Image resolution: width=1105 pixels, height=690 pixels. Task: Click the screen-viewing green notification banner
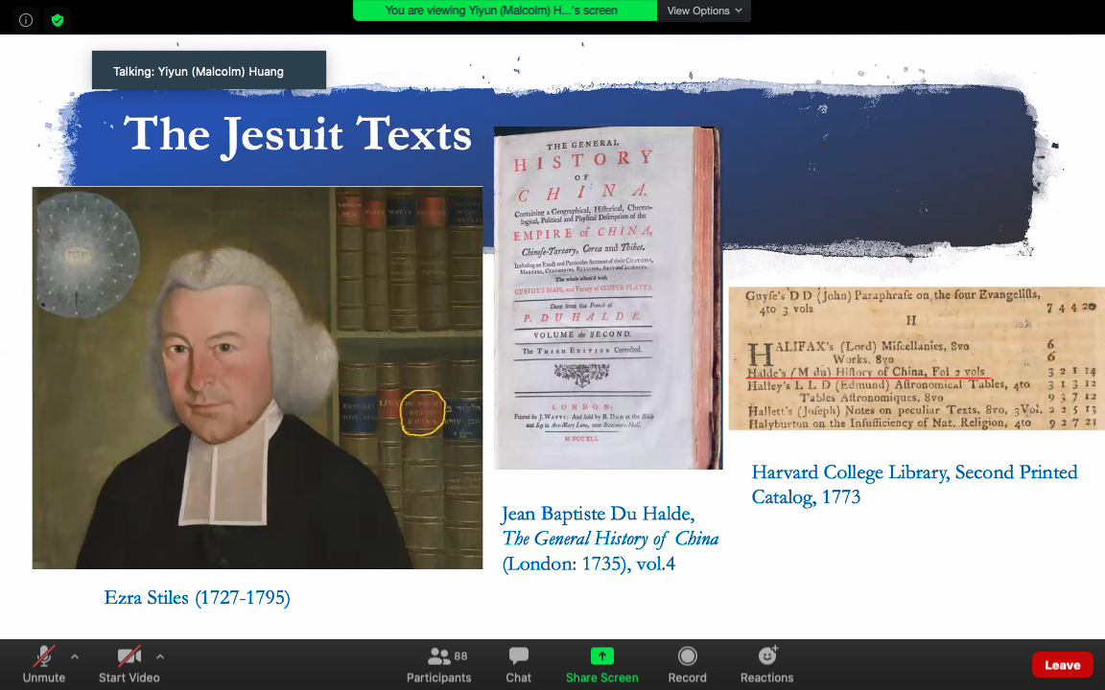tap(505, 11)
